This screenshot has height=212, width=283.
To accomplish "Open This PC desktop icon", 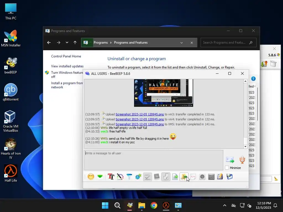I will pos(11,12).
